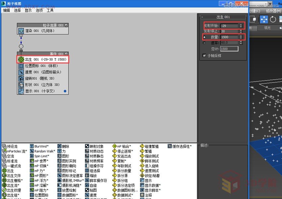Click the 发射开始 spinner arrows
Screen dimensions: 282x199
pyautogui.click(x=241, y=26)
